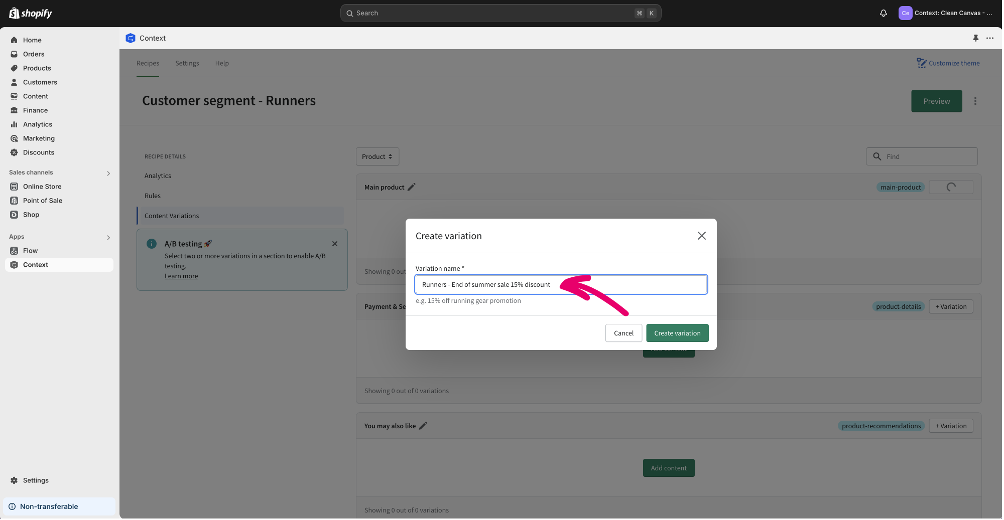Open the Product dropdown selector
Viewport: 1004px width, 520px height.
[377, 156]
